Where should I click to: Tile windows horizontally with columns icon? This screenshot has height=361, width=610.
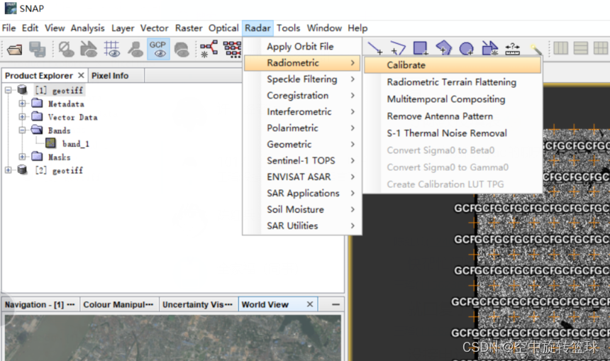[x=560, y=48]
